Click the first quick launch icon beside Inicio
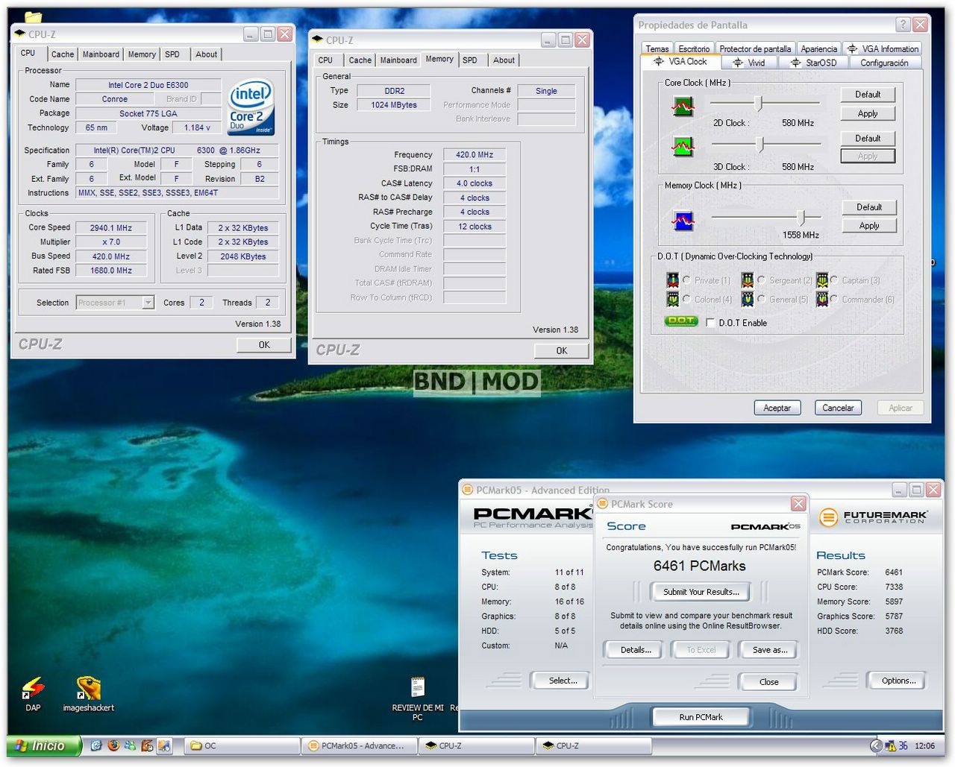The width and height of the screenshot is (955, 767). point(96,745)
